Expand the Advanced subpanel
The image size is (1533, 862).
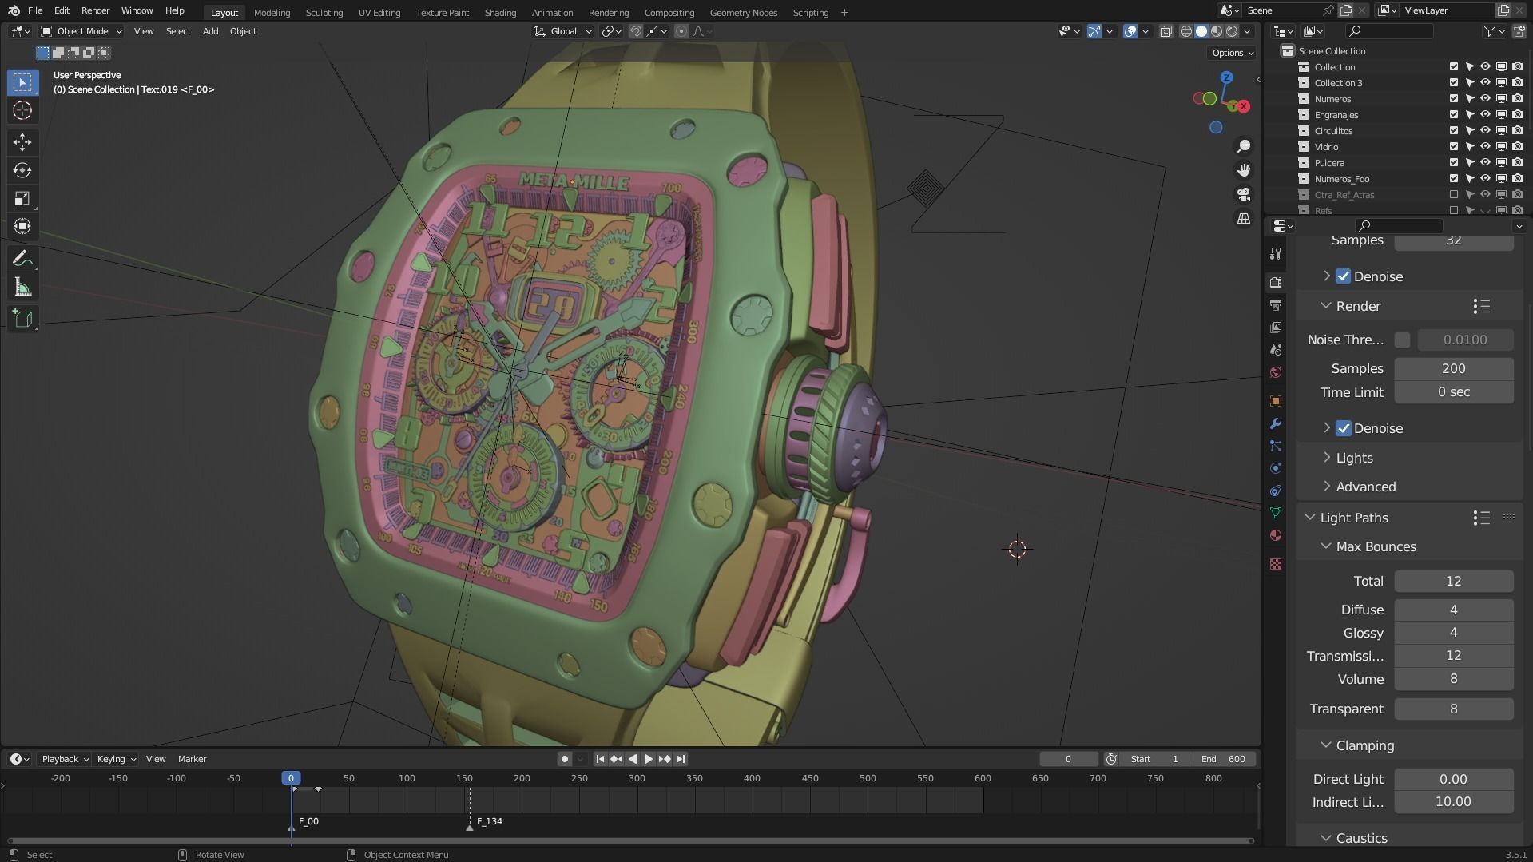1365,487
